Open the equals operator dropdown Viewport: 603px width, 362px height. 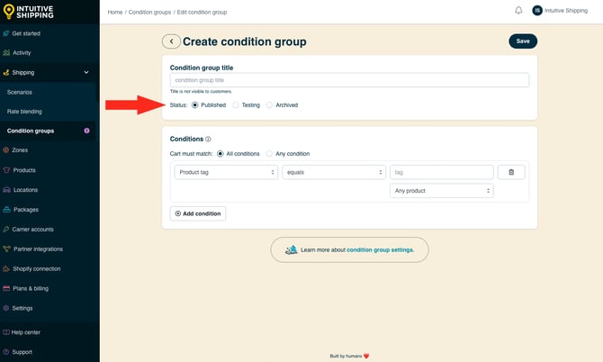coord(334,172)
